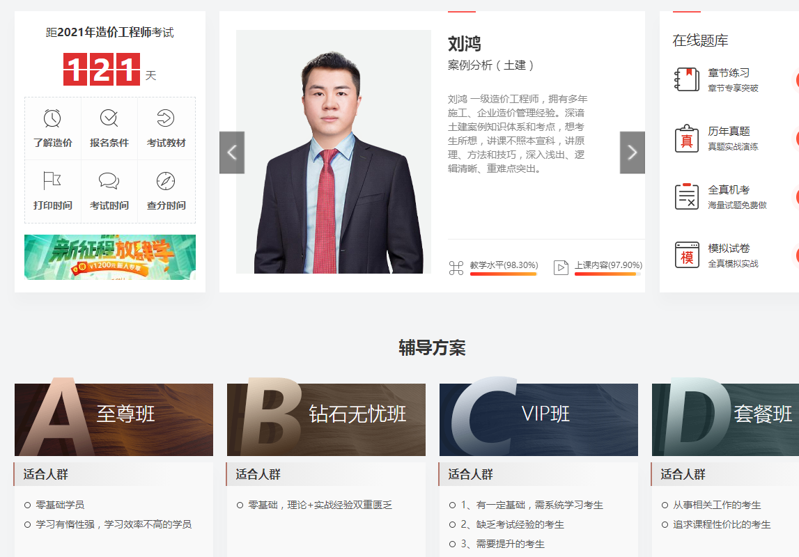
Task: Click the checkmark icon above 报名条件
Action: click(109, 118)
